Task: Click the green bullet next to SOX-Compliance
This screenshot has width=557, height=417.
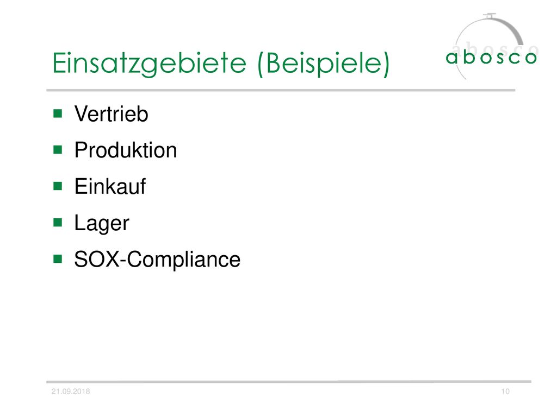Action: click(x=58, y=259)
